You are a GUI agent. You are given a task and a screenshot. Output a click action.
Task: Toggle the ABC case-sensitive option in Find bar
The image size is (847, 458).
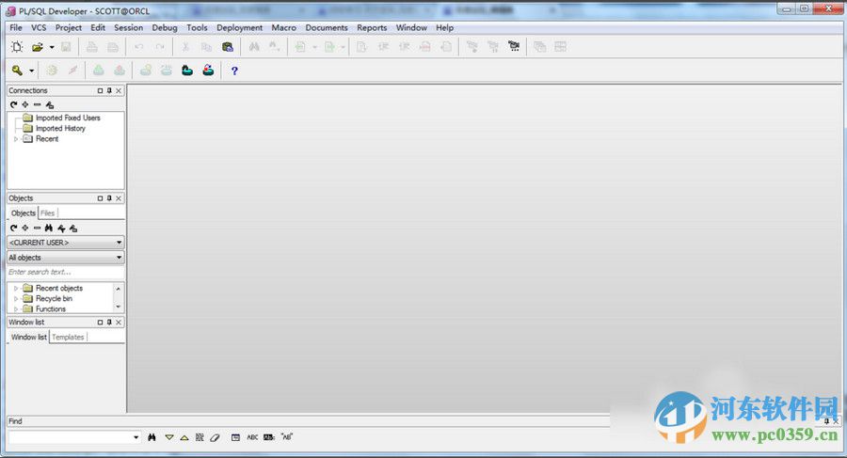(252, 437)
